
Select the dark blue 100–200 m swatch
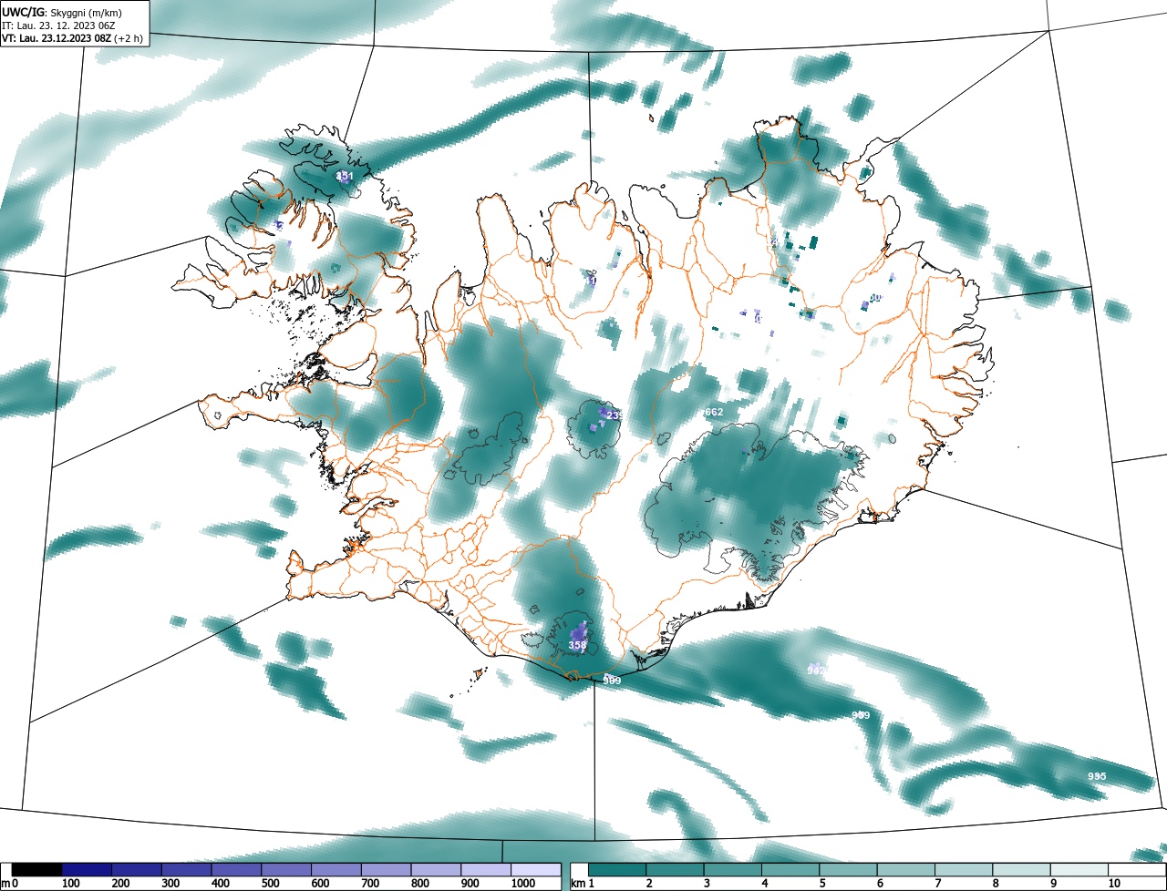point(87,870)
